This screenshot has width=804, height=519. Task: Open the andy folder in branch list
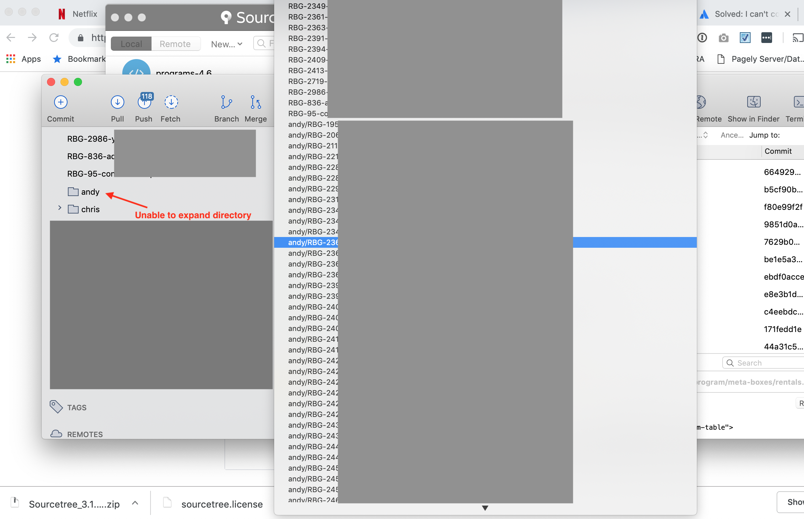pyautogui.click(x=84, y=192)
